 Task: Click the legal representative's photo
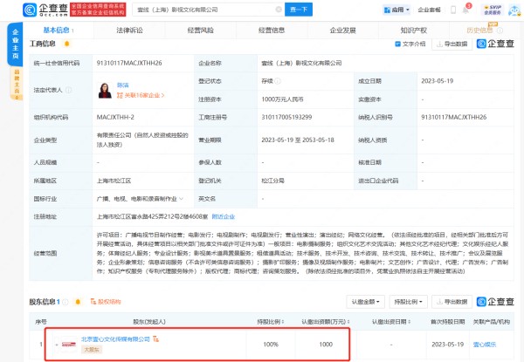pyautogui.click(x=105, y=90)
